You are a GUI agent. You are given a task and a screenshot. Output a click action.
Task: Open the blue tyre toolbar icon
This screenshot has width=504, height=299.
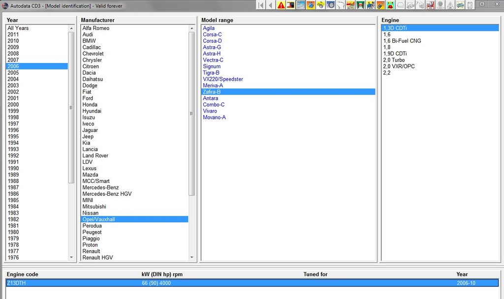click(330, 5)
